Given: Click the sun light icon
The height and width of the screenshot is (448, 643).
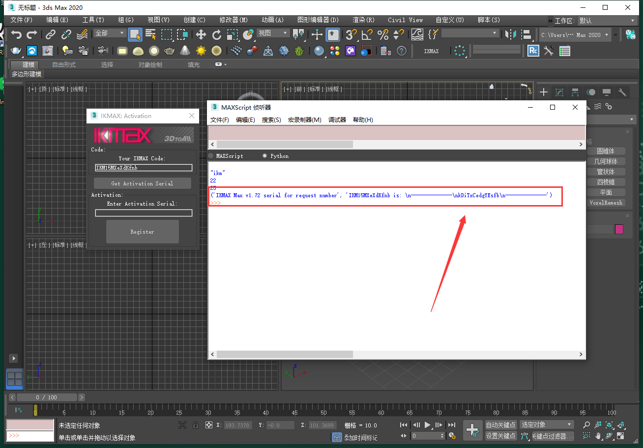Looking at the screenshot, I should coord(201,51).
